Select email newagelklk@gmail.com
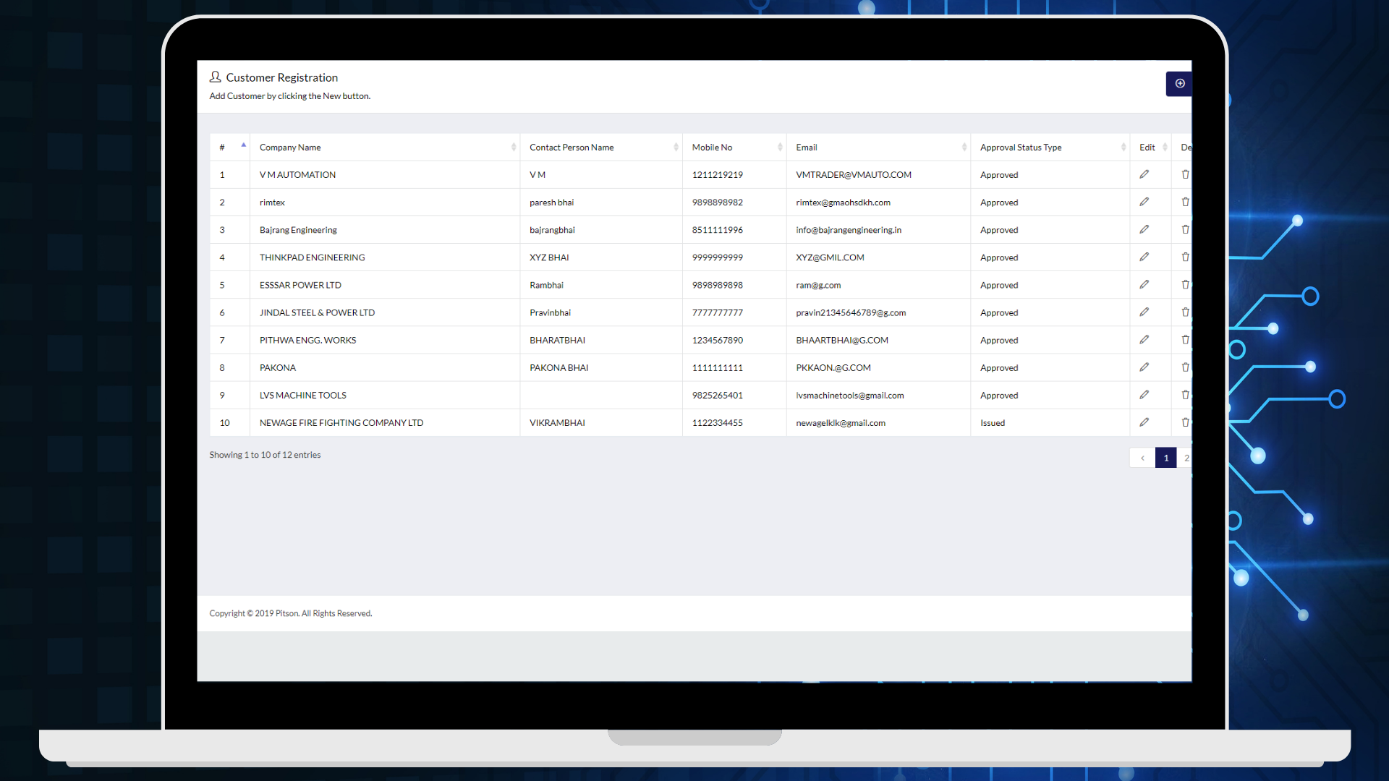1389x781 pixels. 841,423
